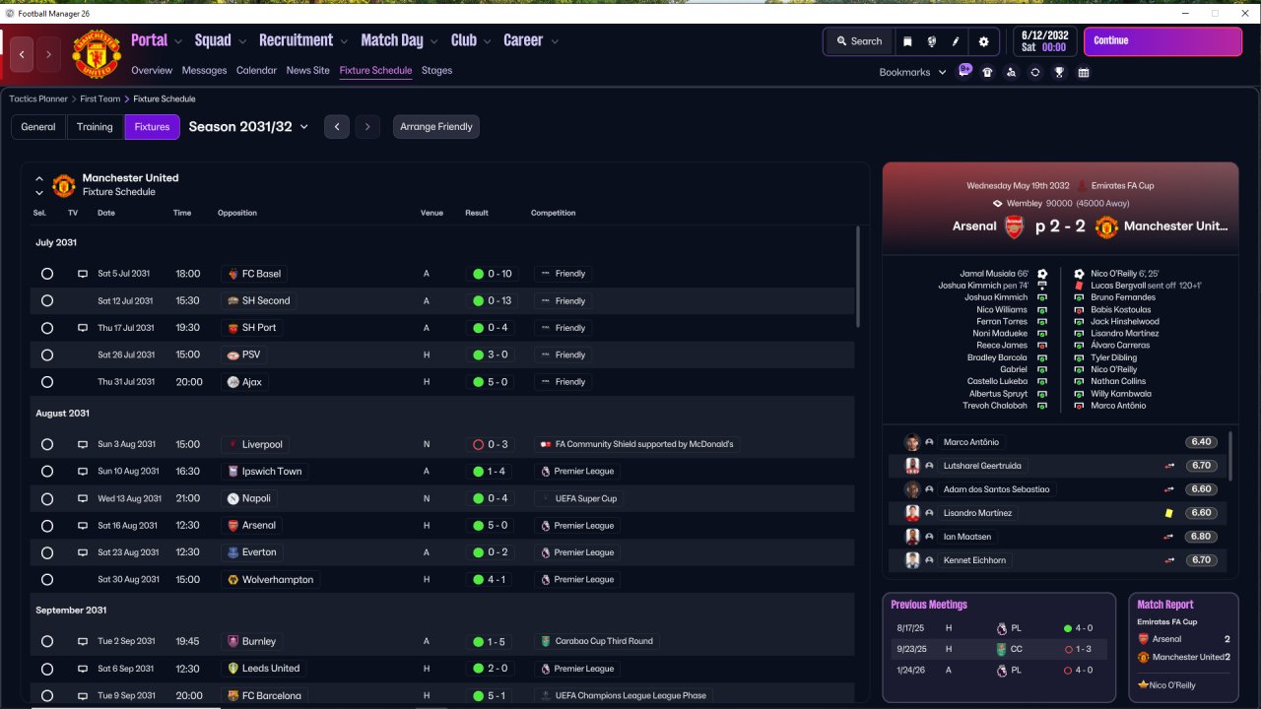Switch to the Messages subtab
The image size is (1261, 709).
[x=204, y=71]
